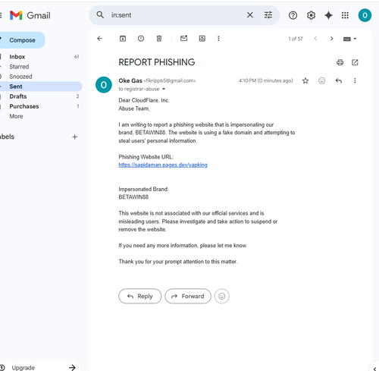Click the Gmail logo
Image resolution: width=379 pixels, height=371 pixels.
pos(30,15)
